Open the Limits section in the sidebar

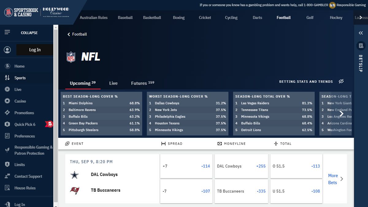[19, 165]
